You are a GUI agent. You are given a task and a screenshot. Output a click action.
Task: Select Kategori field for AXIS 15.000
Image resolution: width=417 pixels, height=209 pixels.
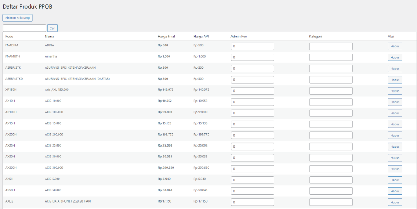(x=331, y=124)
